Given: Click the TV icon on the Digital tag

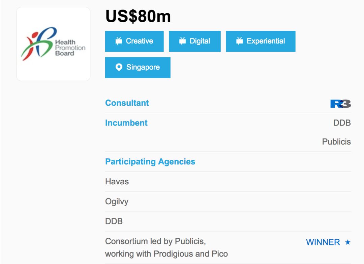Looking at the screenshot, I should [x=182, y=41].
